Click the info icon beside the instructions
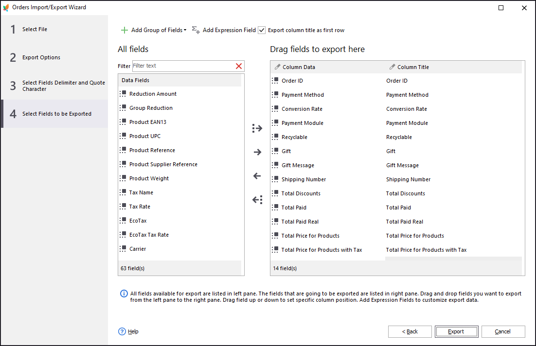 (124, 294)
